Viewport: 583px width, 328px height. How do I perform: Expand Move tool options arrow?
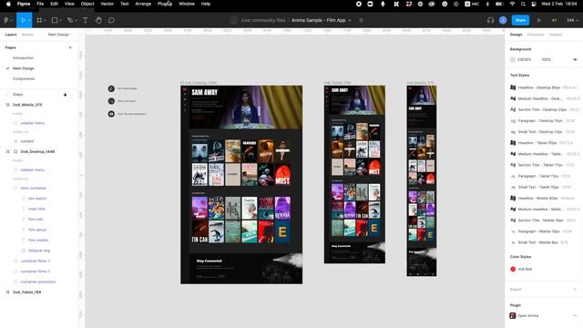[x=28, y=20]
